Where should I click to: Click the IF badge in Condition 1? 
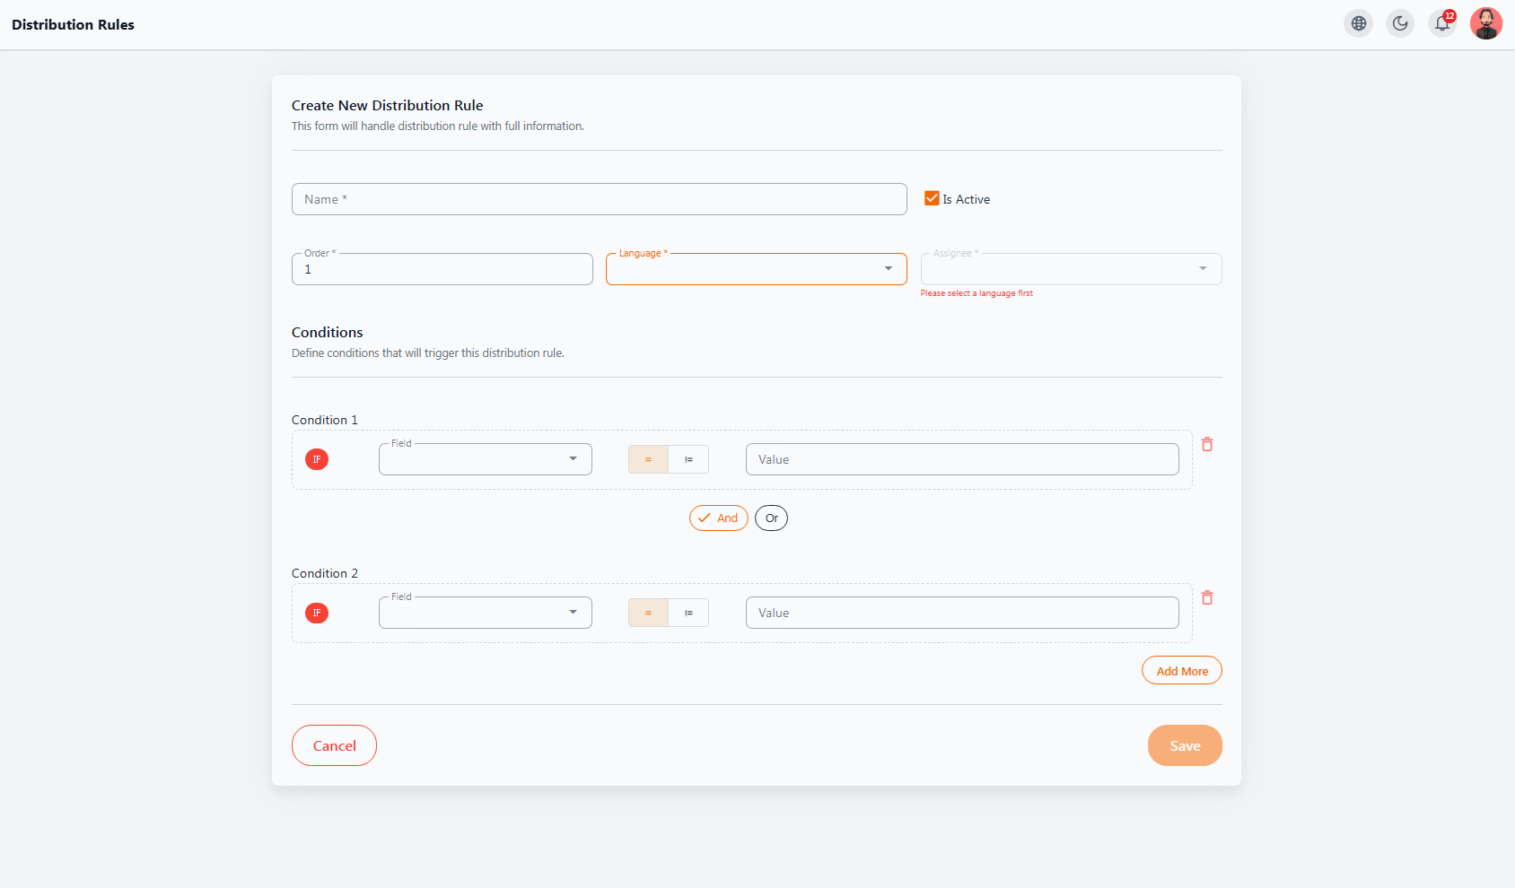pyautogui.click(x=317, y=459)
